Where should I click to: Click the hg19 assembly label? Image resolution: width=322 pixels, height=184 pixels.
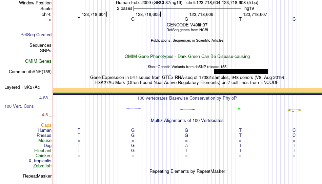coord(249,8)
